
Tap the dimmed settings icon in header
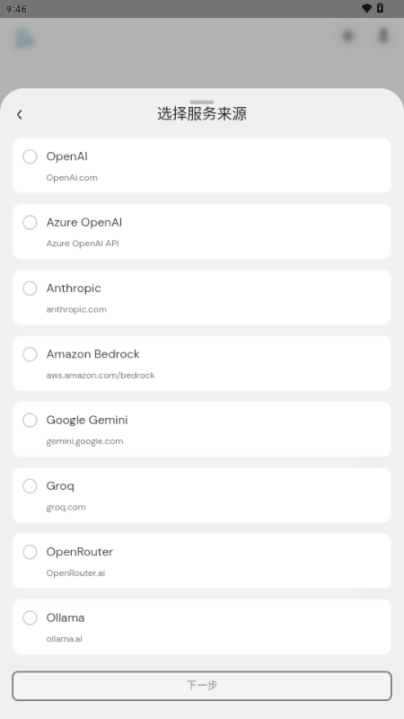coord(348,35)
